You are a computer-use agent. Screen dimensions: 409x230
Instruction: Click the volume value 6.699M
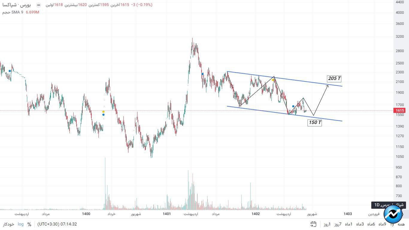(x=33, y=12)
